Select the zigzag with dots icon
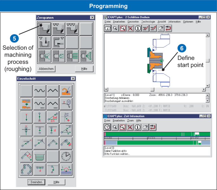 53,104
